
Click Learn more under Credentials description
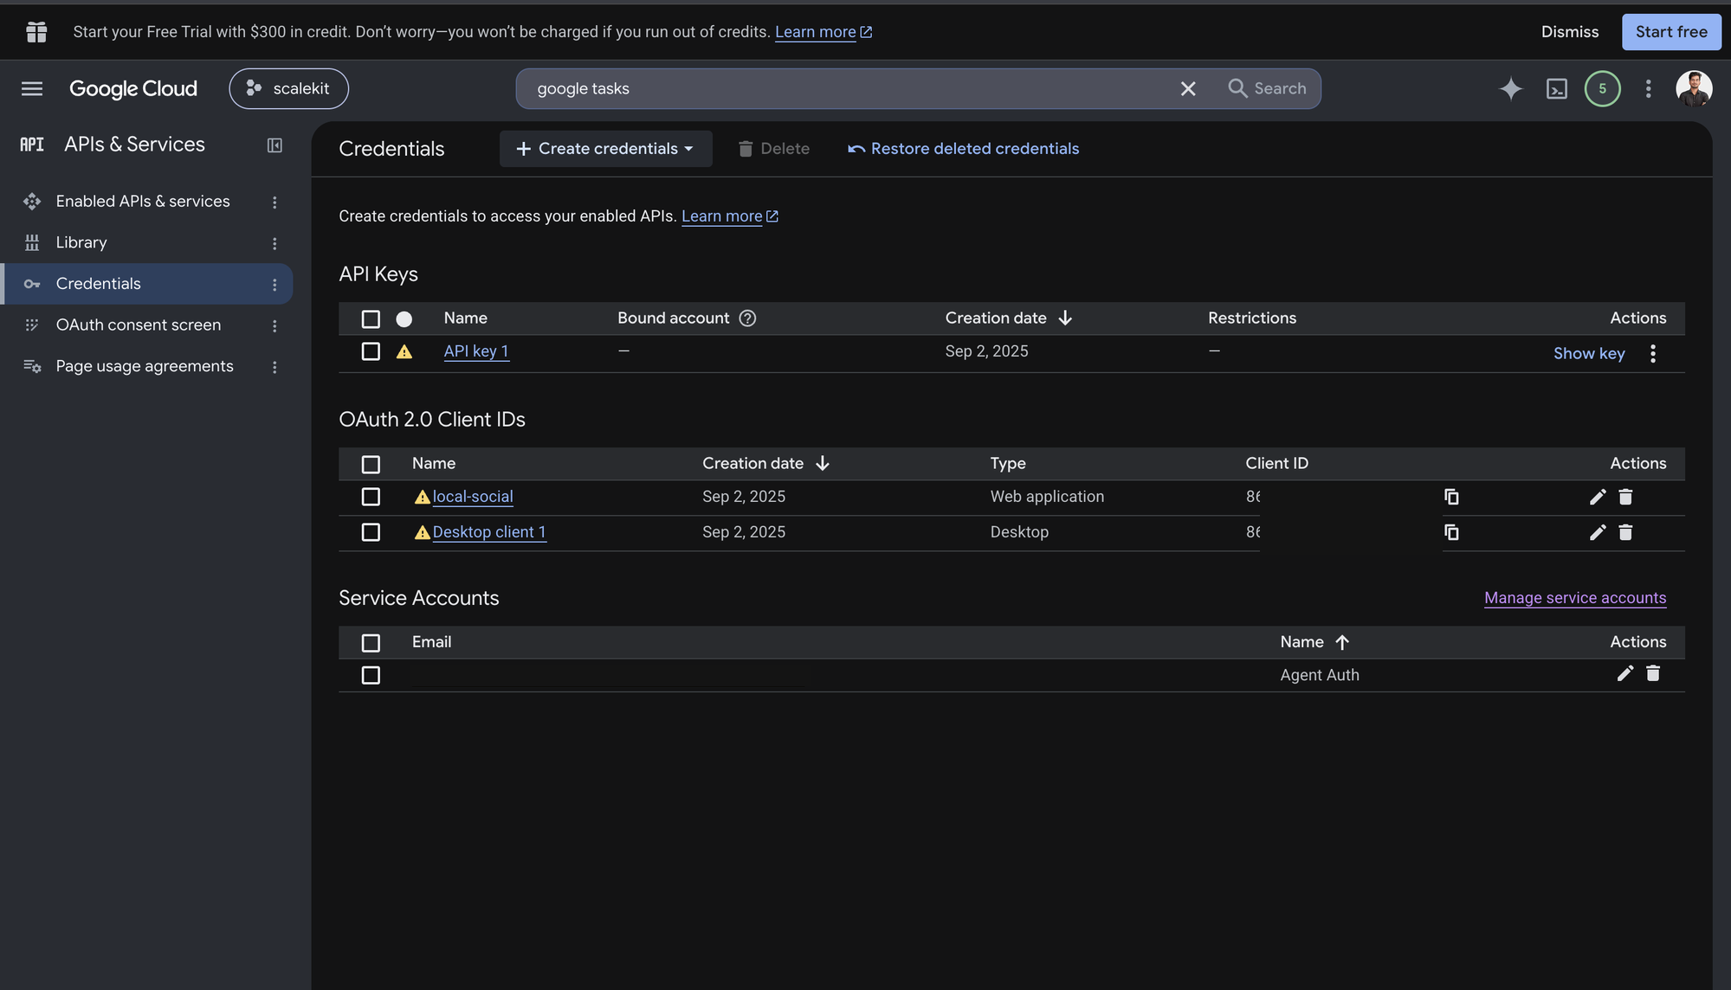tap(730, 216)
